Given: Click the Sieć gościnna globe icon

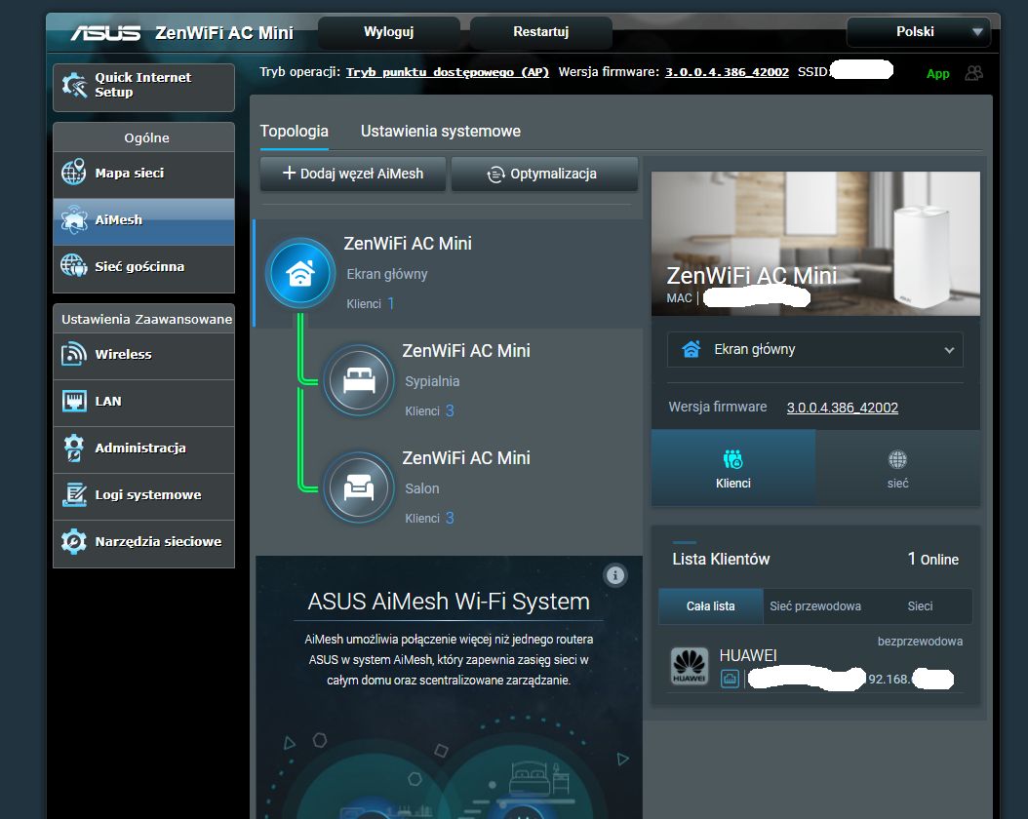Looking at the screenshot, I should 73,266.
